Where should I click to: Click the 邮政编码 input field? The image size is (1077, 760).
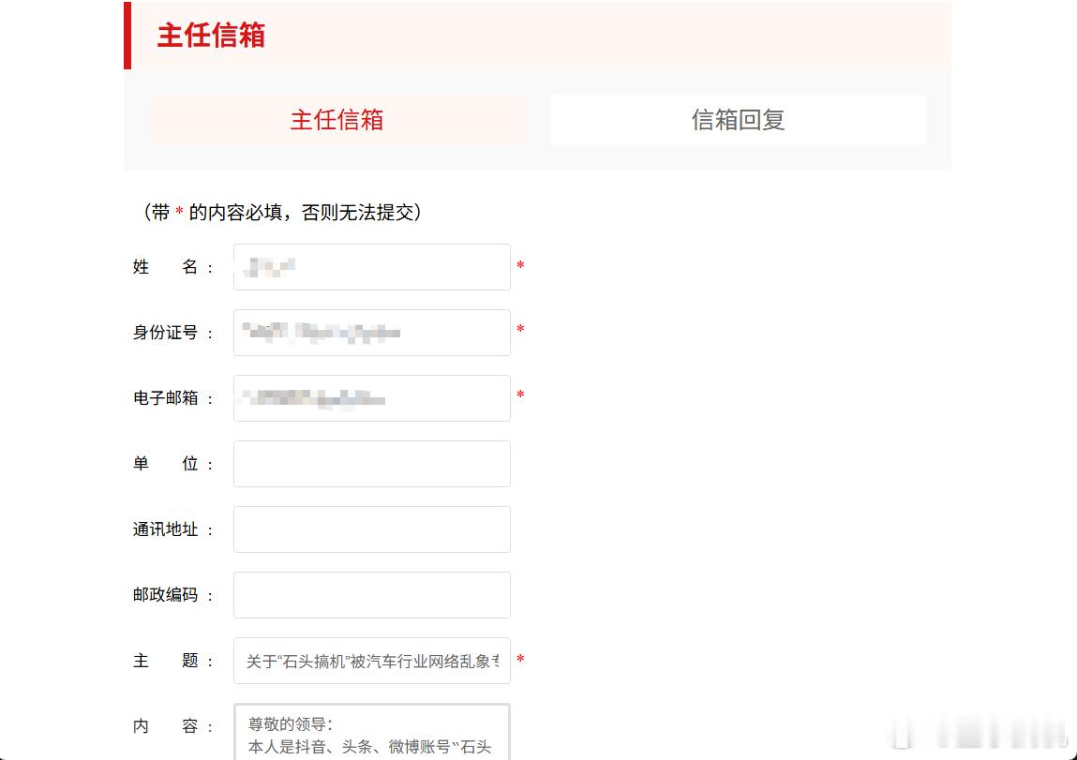point(371,595)
